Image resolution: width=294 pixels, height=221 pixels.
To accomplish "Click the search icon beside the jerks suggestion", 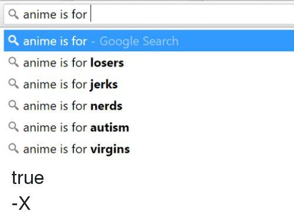I will pyautogui.click(x=14, y=84).
